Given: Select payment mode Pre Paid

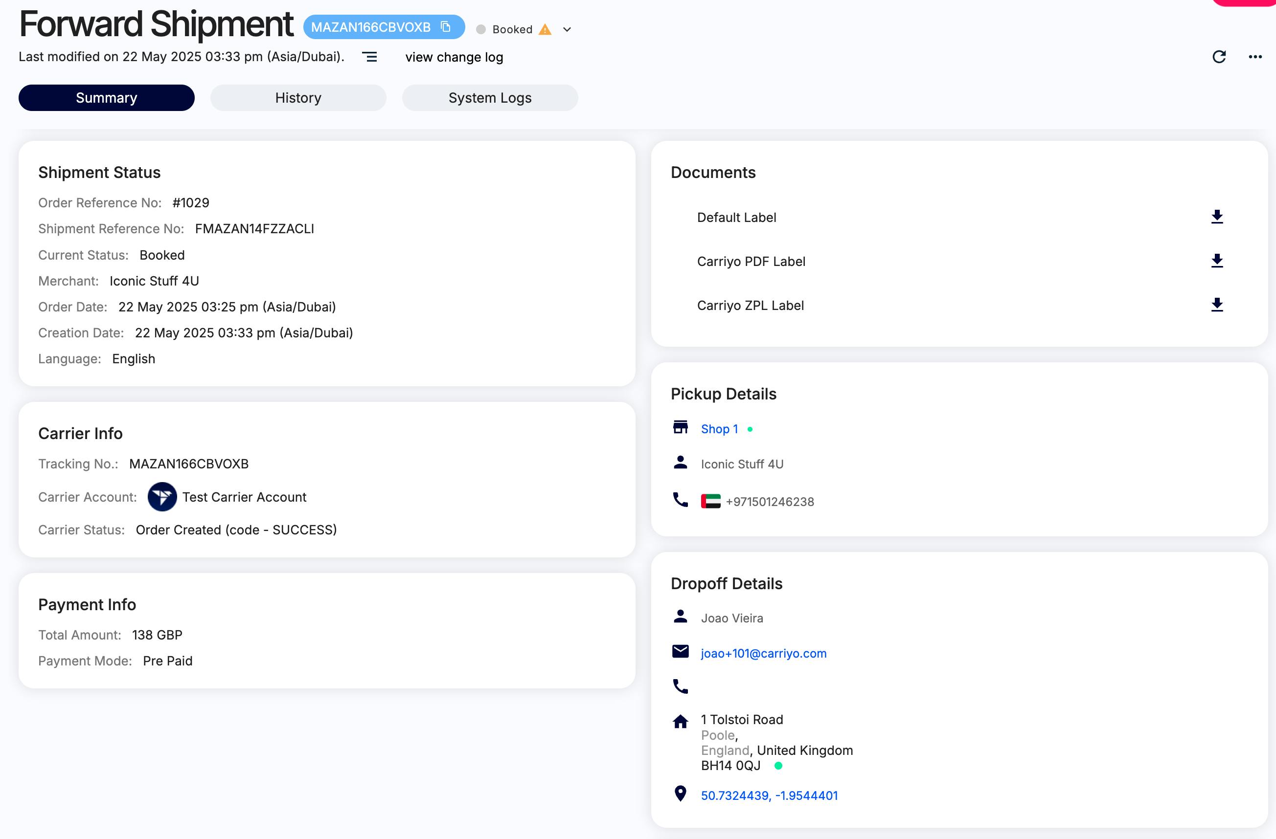Looking at the screenshot, I should click(168, 661).
